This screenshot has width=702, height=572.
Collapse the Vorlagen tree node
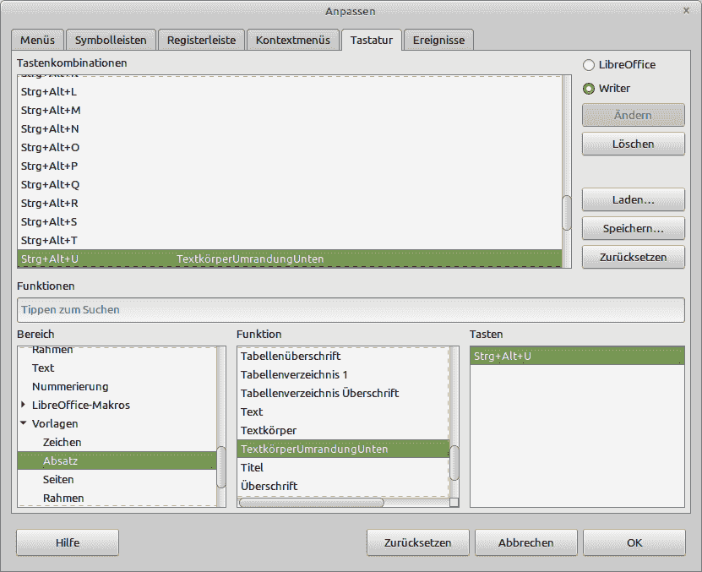point(24,424)
